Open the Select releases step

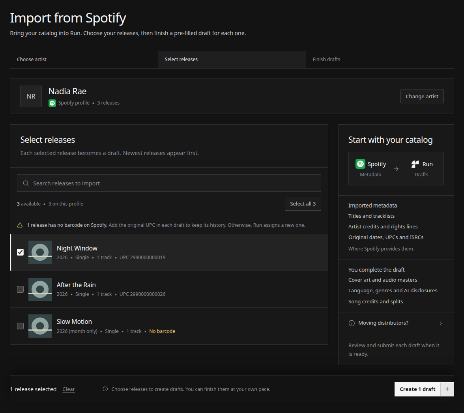[232, 60]
